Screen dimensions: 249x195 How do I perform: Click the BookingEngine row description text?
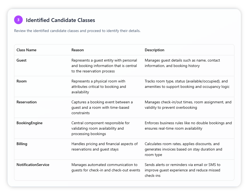point(188,126)
